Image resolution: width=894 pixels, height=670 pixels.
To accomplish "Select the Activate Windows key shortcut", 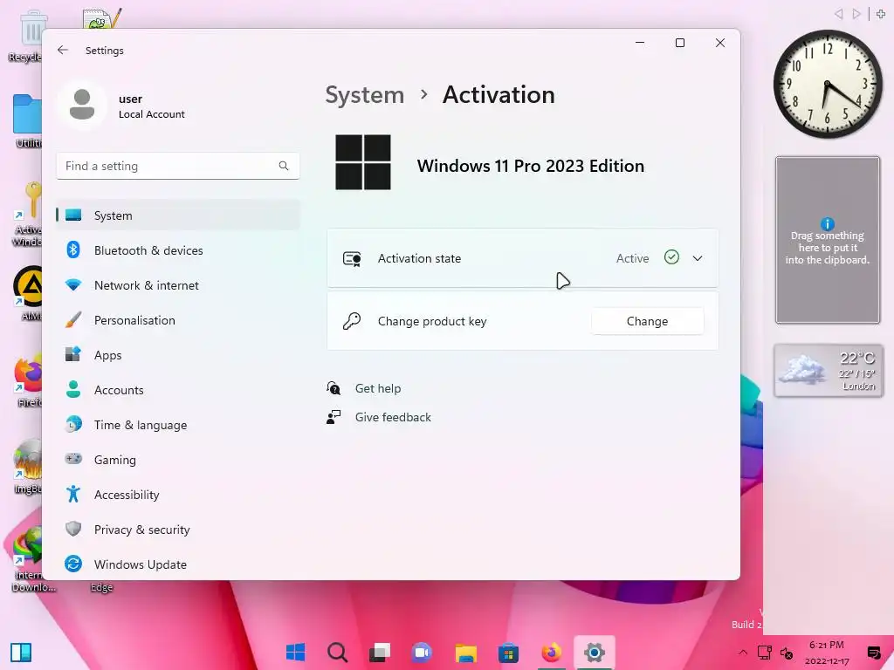I will pos(26,215).
